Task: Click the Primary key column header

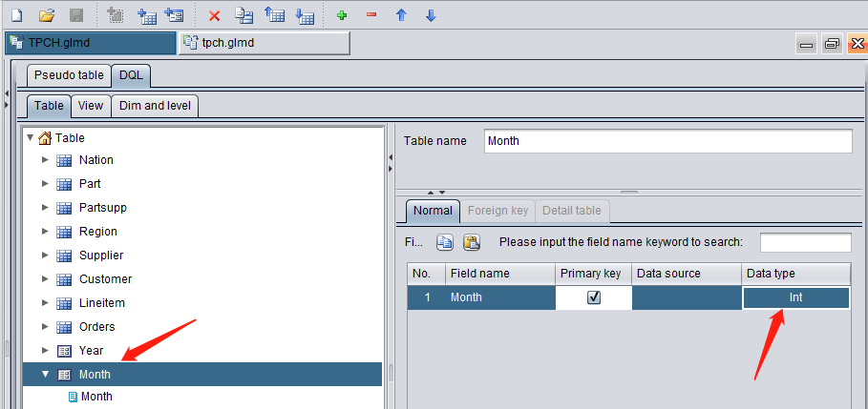Action: coord(594,274)
